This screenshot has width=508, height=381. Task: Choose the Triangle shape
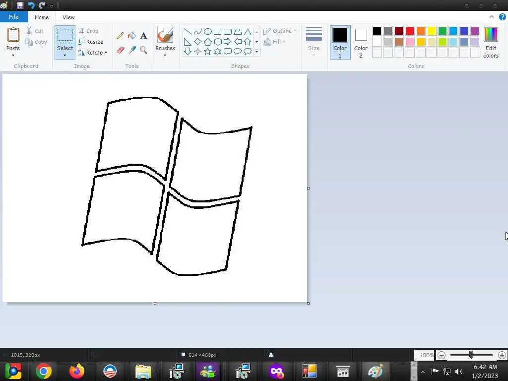[x=248, y=32]
